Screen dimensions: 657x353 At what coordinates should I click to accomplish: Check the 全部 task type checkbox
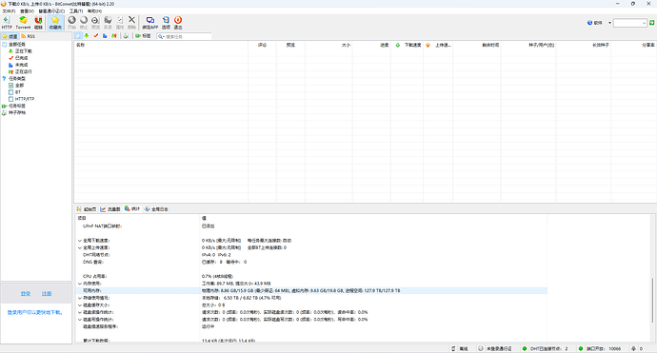click(x=10, y=85)
